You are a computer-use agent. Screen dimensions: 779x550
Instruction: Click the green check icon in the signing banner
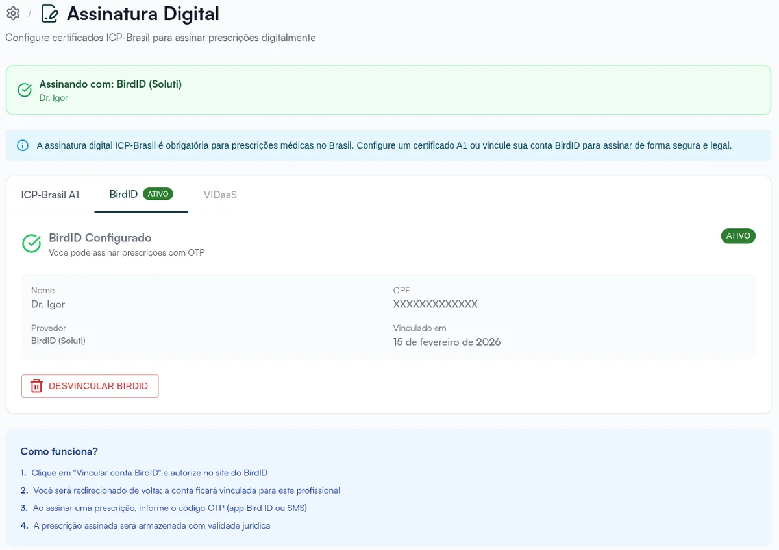24,90
